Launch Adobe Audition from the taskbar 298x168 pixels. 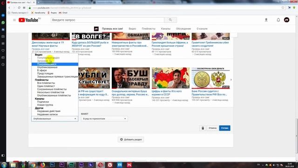(71, 165)
